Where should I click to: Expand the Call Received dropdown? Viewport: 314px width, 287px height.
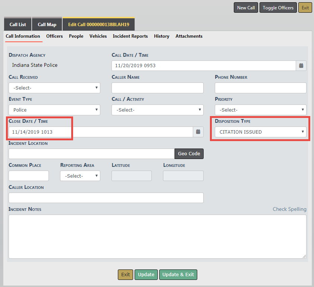(54, 88)
